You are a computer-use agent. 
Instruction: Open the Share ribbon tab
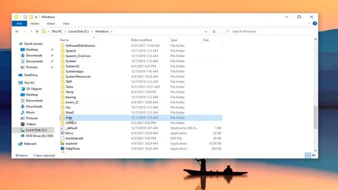coord(51,23)
